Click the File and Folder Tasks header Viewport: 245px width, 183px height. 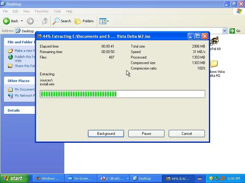click(19, 42)
